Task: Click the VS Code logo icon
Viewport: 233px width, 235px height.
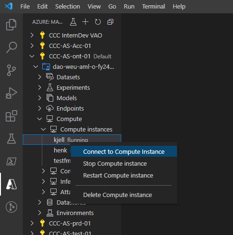Action: (9, 7)
